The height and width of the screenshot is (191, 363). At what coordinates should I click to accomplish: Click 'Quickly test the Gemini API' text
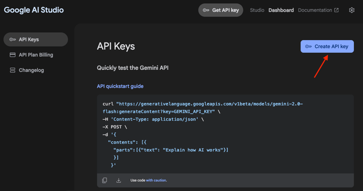tap(133, 68)
